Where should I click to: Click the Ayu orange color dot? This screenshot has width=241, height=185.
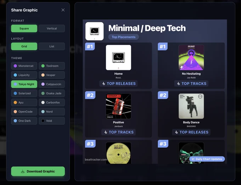pyautogui.click(x=15, y=102)
